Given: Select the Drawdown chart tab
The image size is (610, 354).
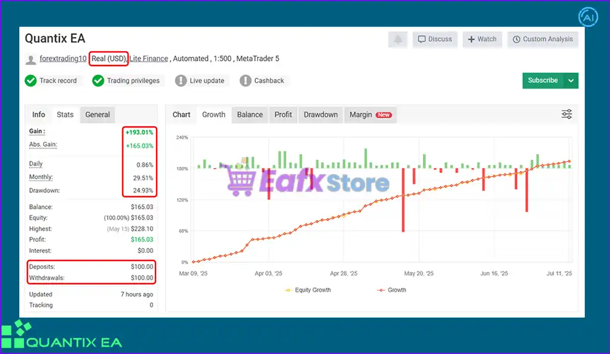Looking at the screenshot, I should pos(320,115).
